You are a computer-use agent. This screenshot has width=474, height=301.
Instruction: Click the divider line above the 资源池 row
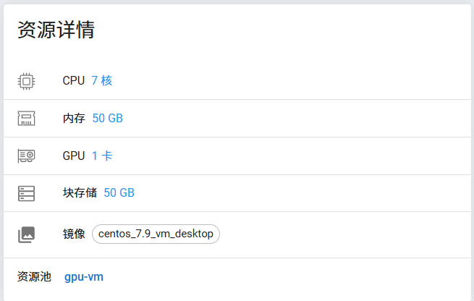(237, 258)
